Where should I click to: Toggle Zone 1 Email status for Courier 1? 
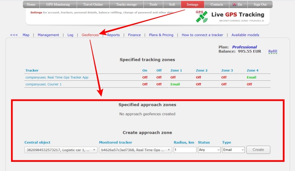pyautogui.click(x=175, y=84)
